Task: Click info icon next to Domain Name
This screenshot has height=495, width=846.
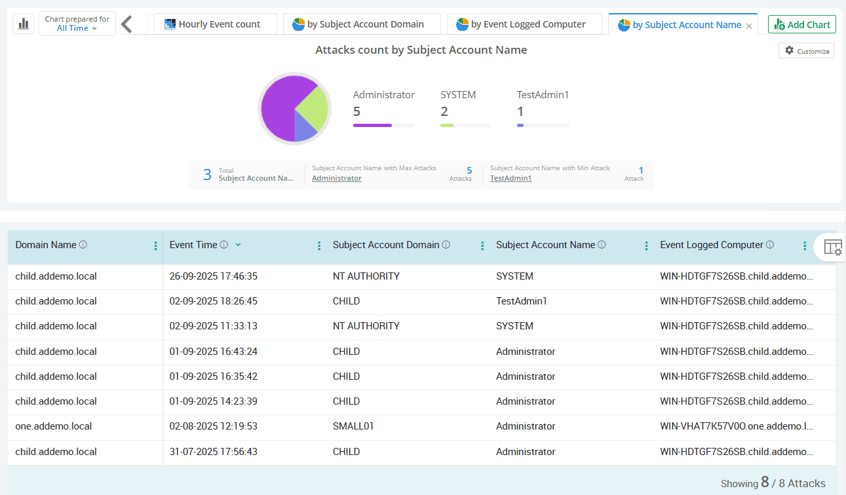Action: click(x=83, y=245)
